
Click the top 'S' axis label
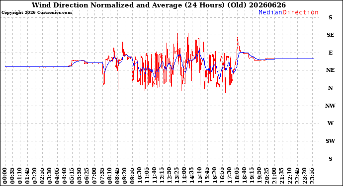330,17
